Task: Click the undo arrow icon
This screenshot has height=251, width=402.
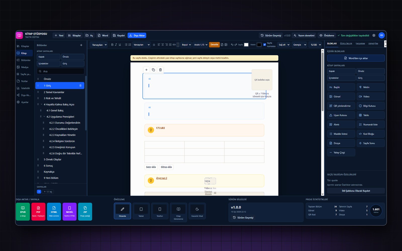Action: pyautogui.click(x=232, y=45)
